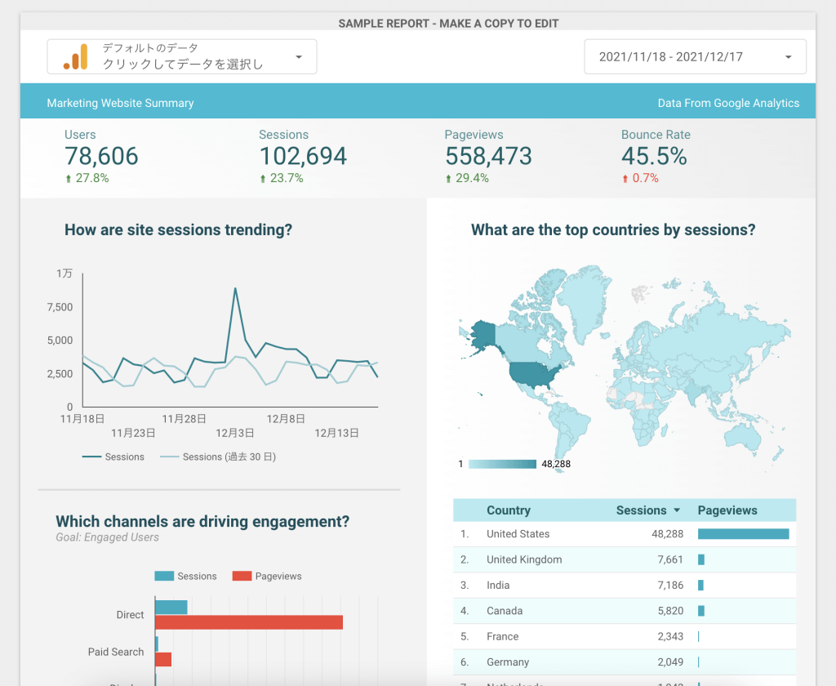The image size is (836, 686).
Task: Click the Paid Search channel label
Action: pyautogui.click(x=116, y=652)
